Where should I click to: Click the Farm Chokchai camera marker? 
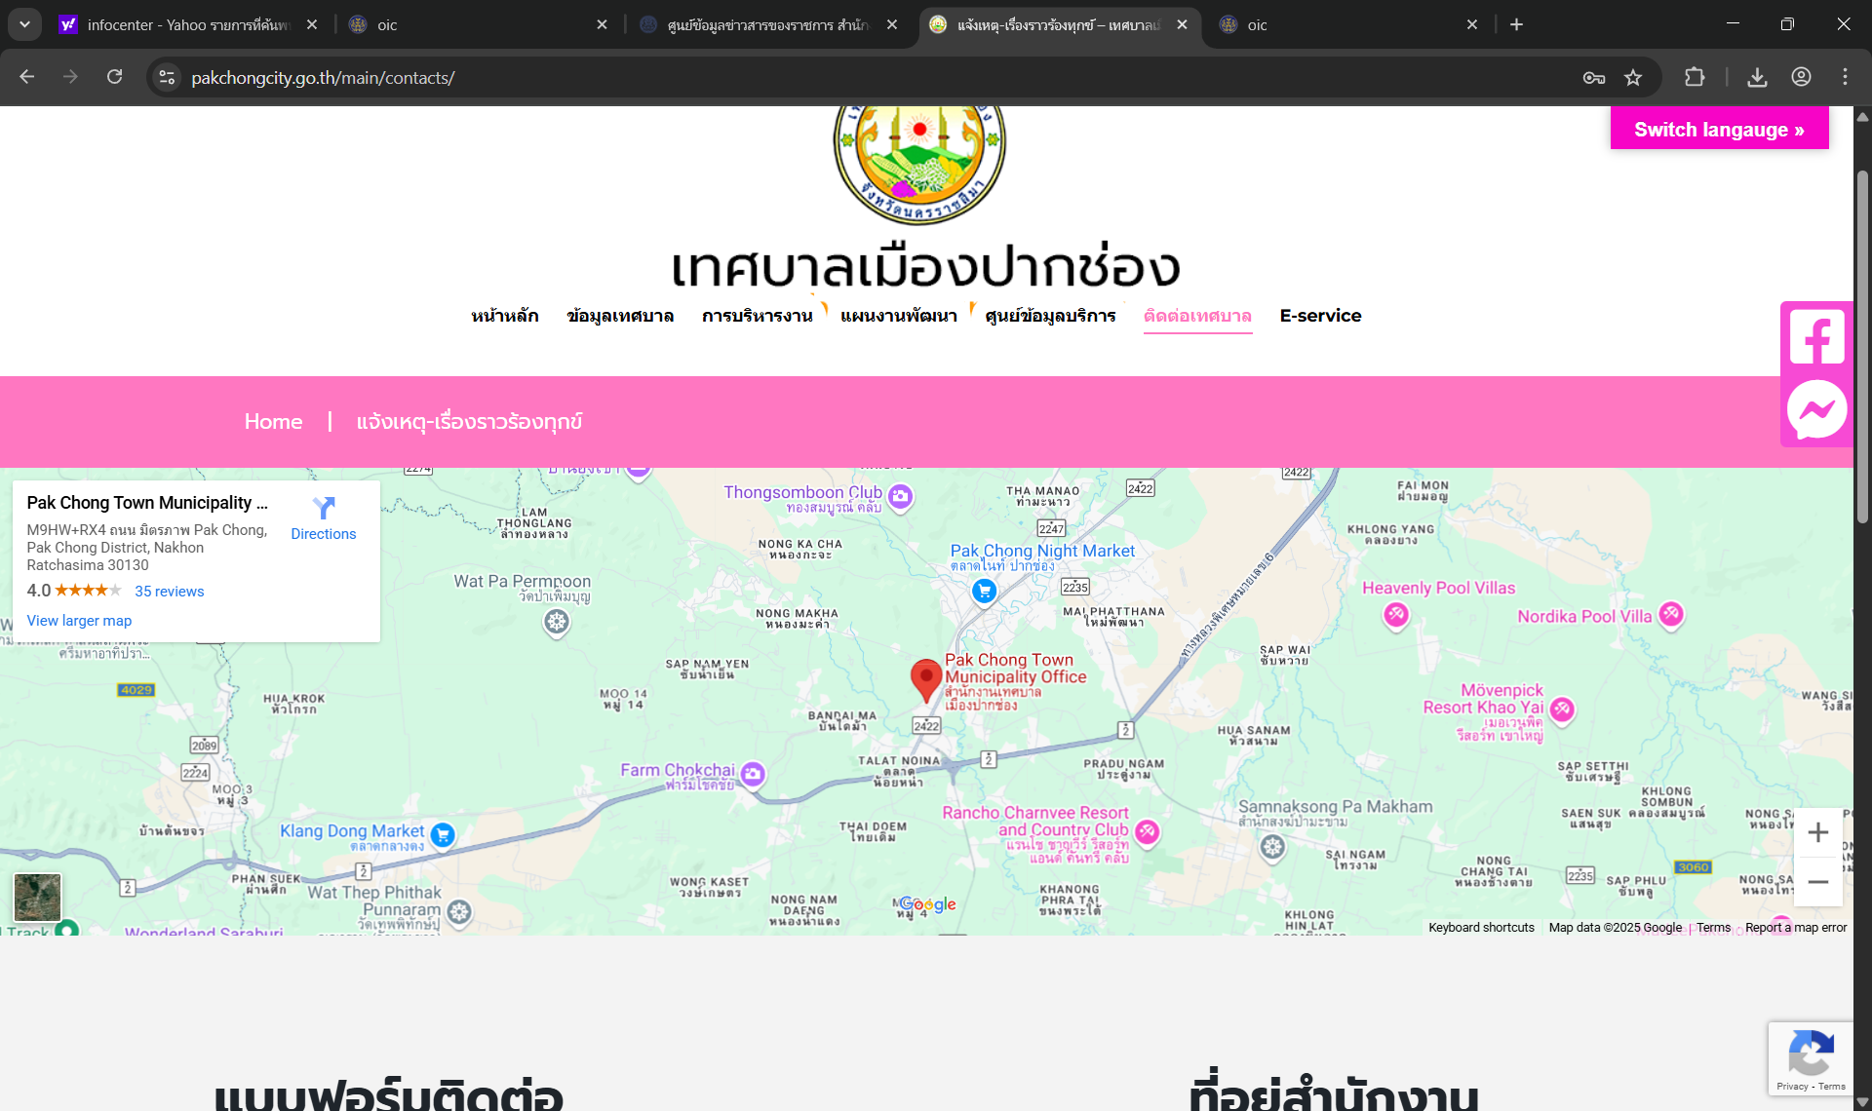tap(753, 774)
